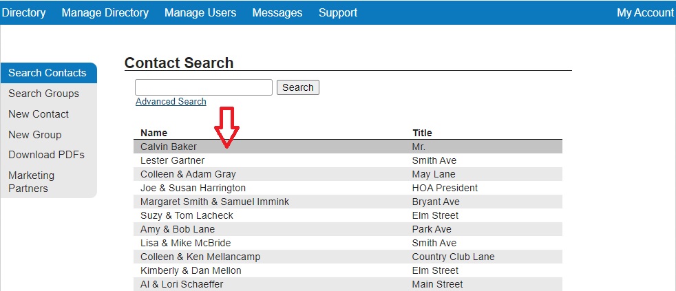
Task: Go to Manage Users
Action: pyautogui.click(x=200, y=12)
